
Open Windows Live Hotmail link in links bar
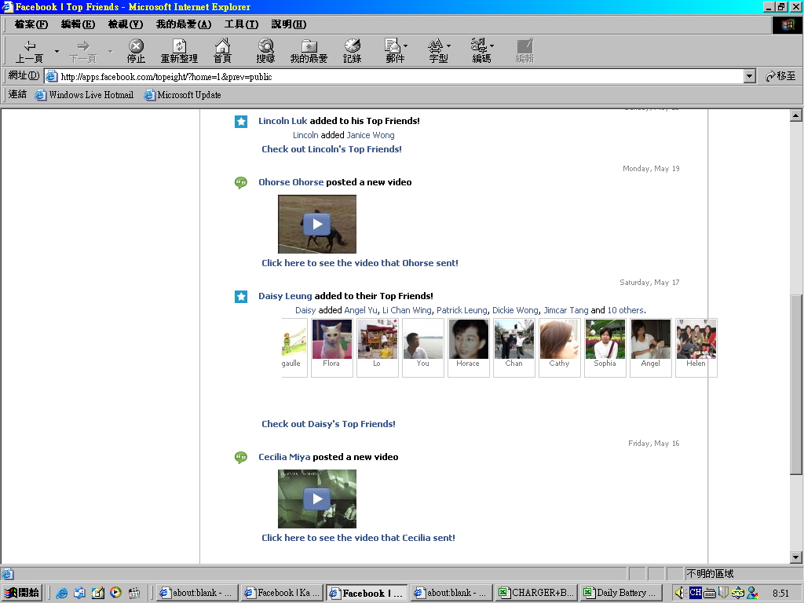pyautogui.click(x=85, y=95)
